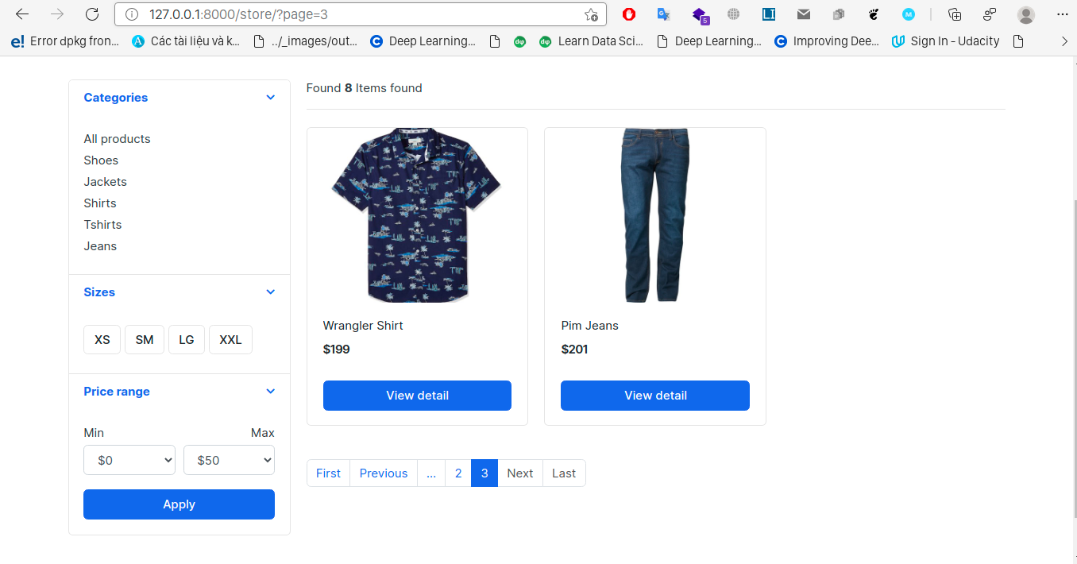This screenshot has width=1077, height=564.
Task: Reload the store page
Action: tap(92, 14)
